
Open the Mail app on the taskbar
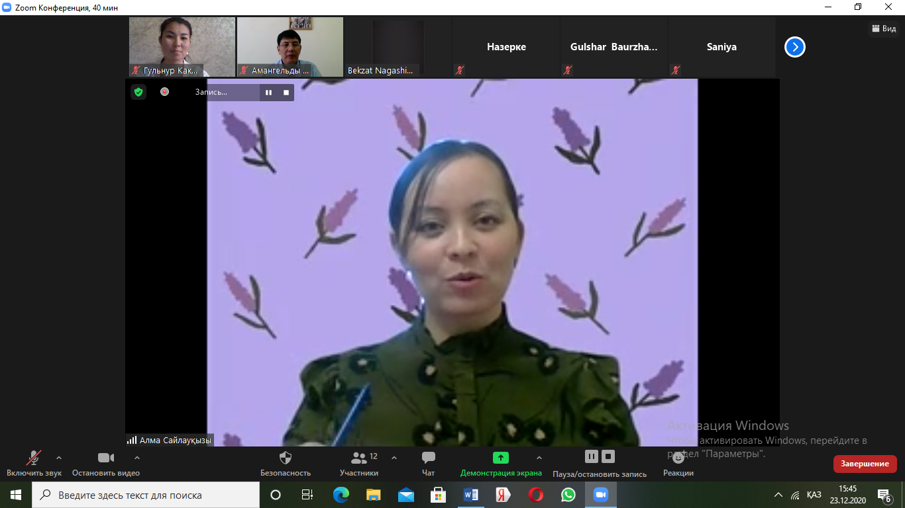(406, 495)
